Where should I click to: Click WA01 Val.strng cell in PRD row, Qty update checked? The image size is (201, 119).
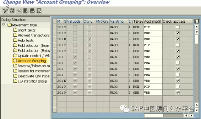pyautogui.click(x=119, y=75)
